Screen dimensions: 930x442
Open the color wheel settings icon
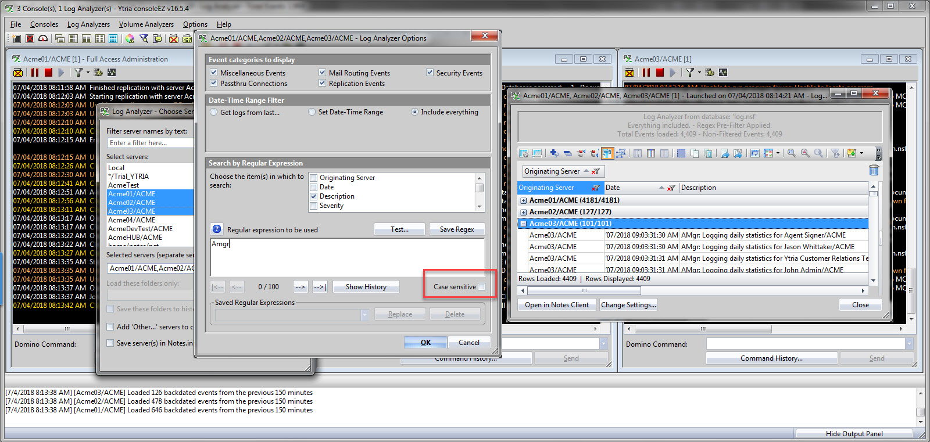pyautogui.click(x=130, y=39)
